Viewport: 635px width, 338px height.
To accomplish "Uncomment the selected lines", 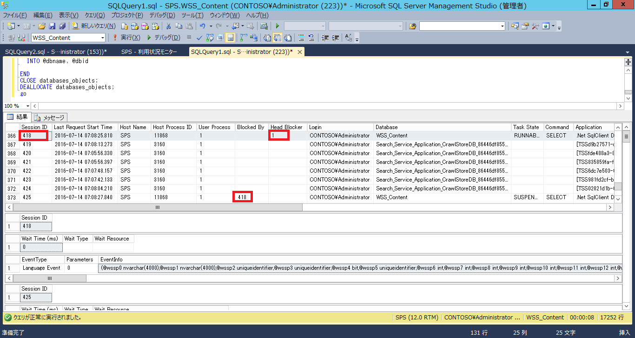I will tap(311, 38).
